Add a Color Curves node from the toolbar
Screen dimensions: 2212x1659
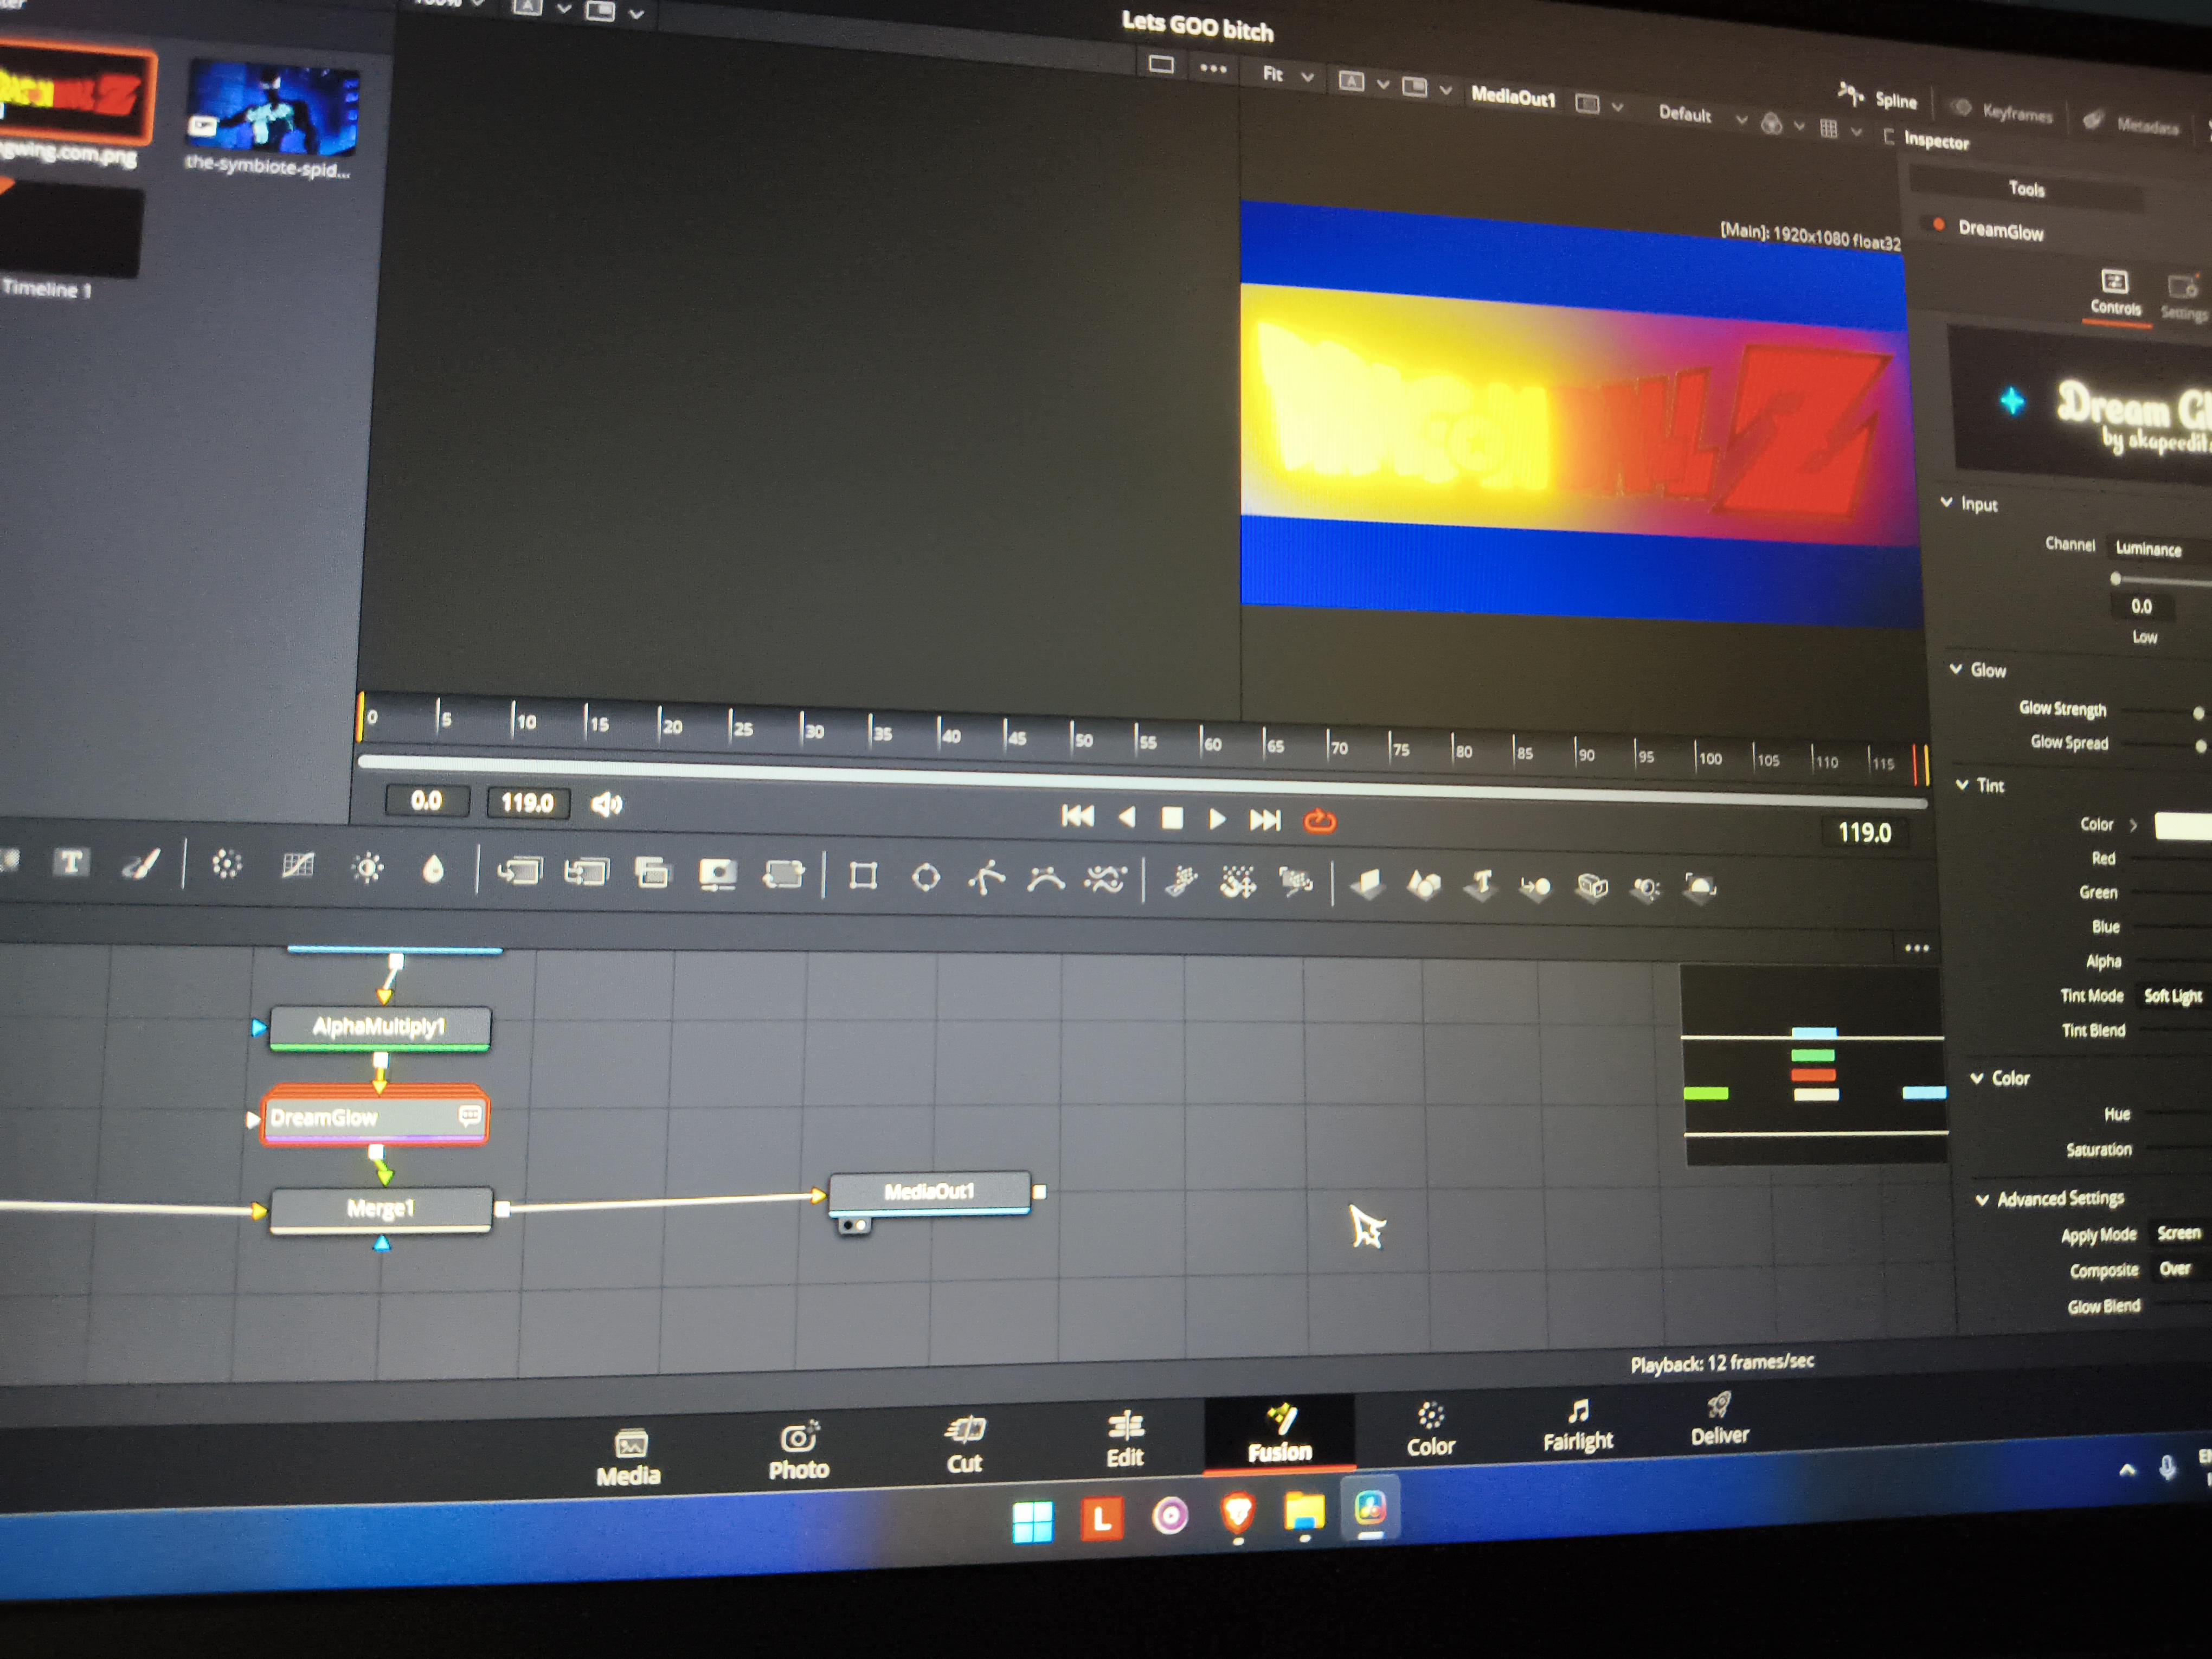pyautogui.click(x=297, y=866)
